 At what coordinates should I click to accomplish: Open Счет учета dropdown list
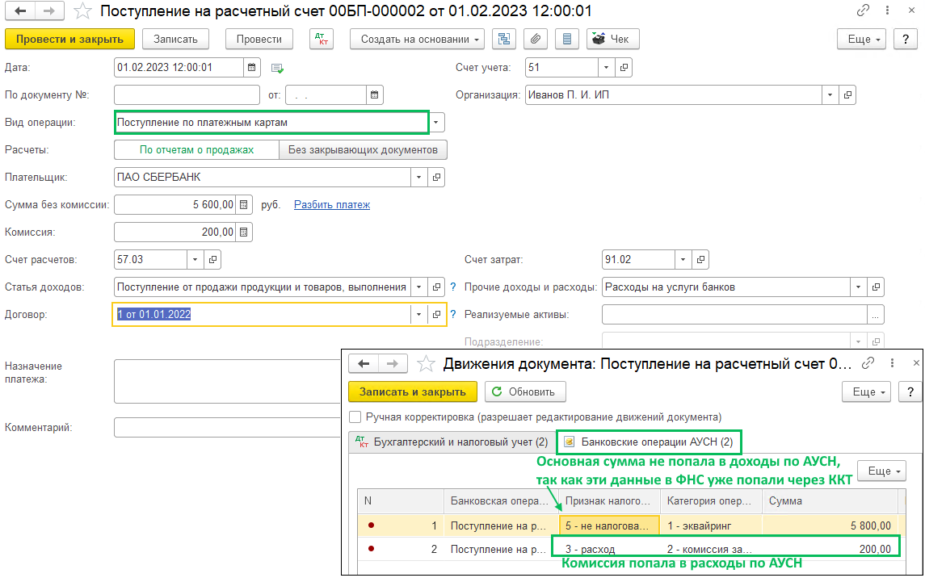tap(607, 68)
